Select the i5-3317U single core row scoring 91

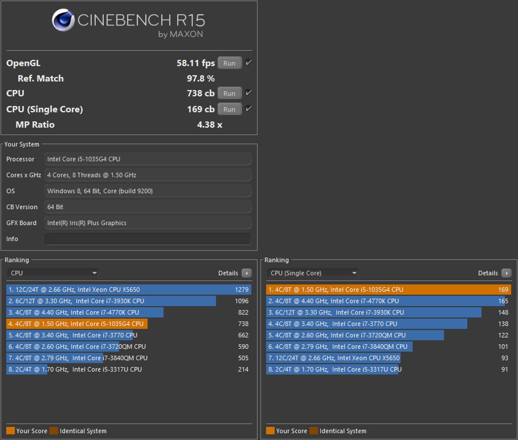(x=388, y=369)
